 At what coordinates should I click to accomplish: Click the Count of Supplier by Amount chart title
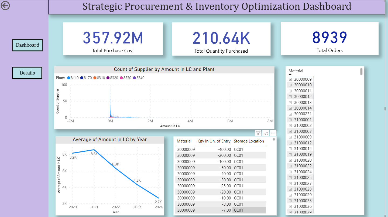tap(164, 69)
